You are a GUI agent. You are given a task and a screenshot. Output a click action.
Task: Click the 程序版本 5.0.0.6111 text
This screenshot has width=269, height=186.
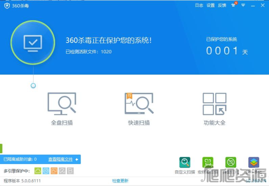point(22,181)
